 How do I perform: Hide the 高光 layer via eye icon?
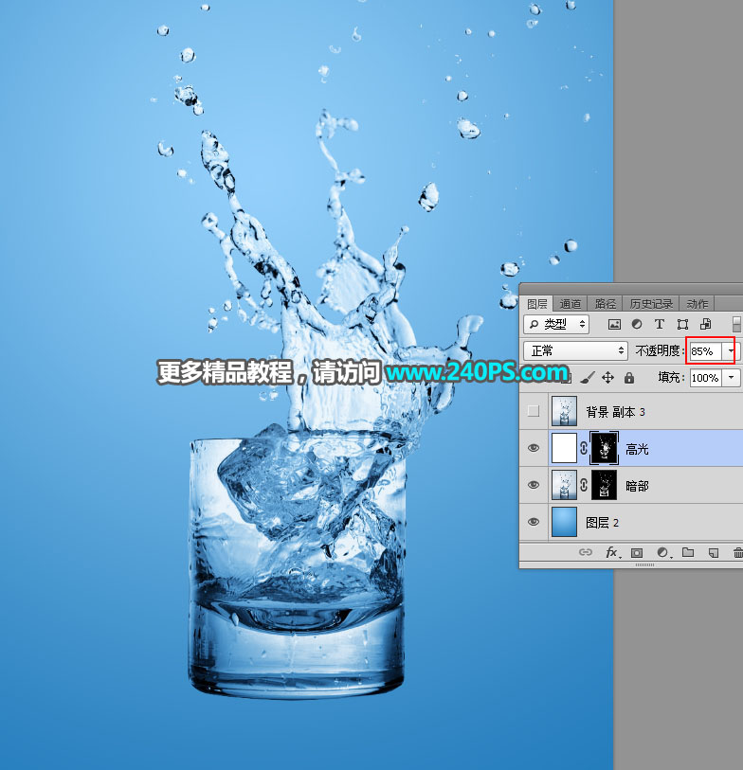534,448
